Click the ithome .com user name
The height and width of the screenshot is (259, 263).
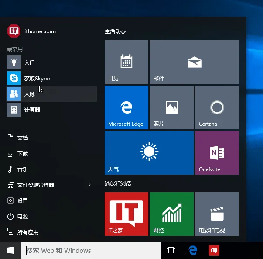[x=40, y=31]
